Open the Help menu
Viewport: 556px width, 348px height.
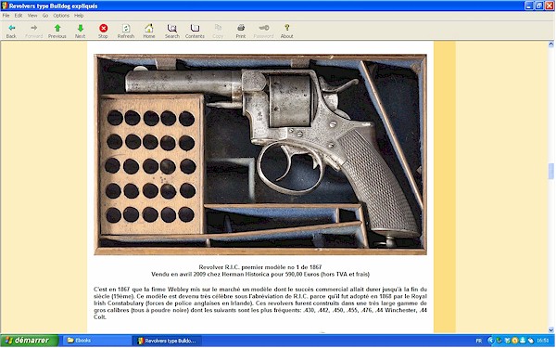click(x=79, y=16)
